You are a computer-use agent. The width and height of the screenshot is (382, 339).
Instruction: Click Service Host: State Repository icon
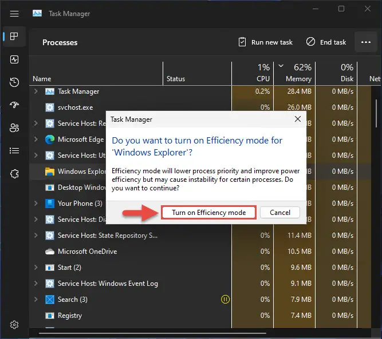50,236
